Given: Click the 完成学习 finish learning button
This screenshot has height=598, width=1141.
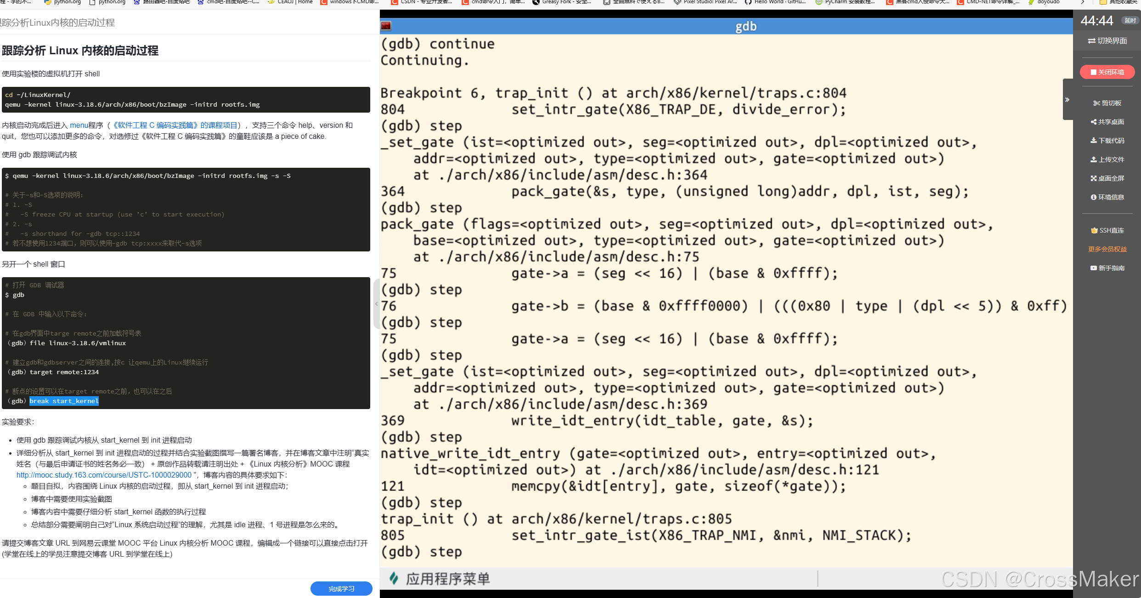Looking at the screenshot, I should [x=341, y=589].
